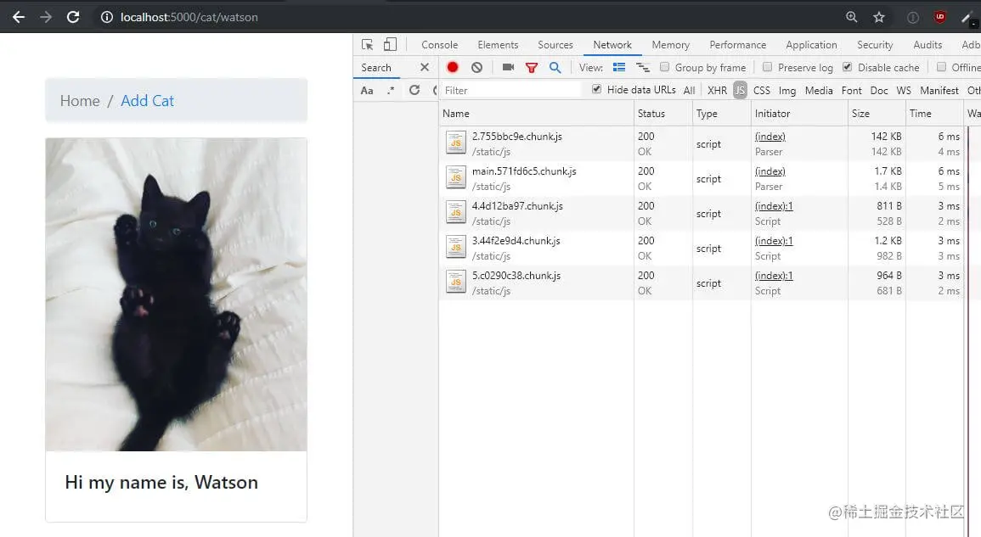Sort requests by Name column header
Screen dimensions: 981x537
coord(536,113)
